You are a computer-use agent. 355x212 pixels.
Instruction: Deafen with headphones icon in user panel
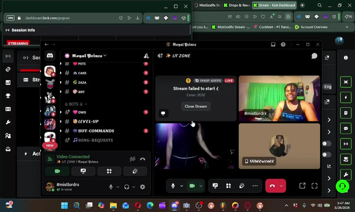click(127, 187)
